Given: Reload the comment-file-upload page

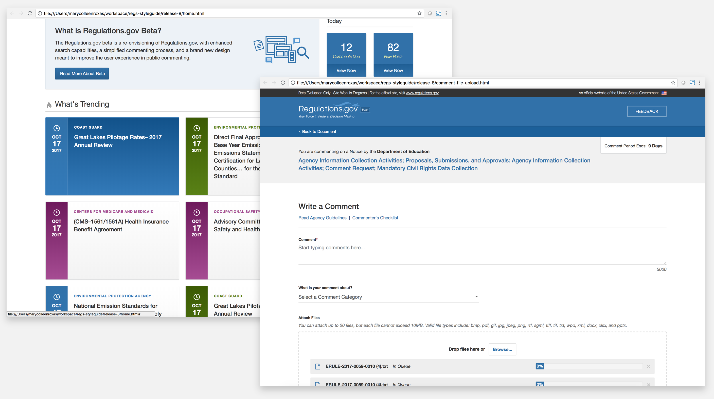Looking at the screenshot, I should pos(283,83).
